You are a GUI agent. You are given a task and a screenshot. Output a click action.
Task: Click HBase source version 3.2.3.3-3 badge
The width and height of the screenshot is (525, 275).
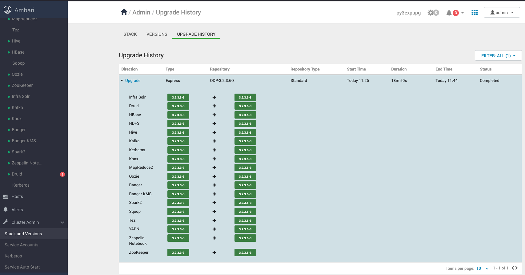tap(178, 115)
